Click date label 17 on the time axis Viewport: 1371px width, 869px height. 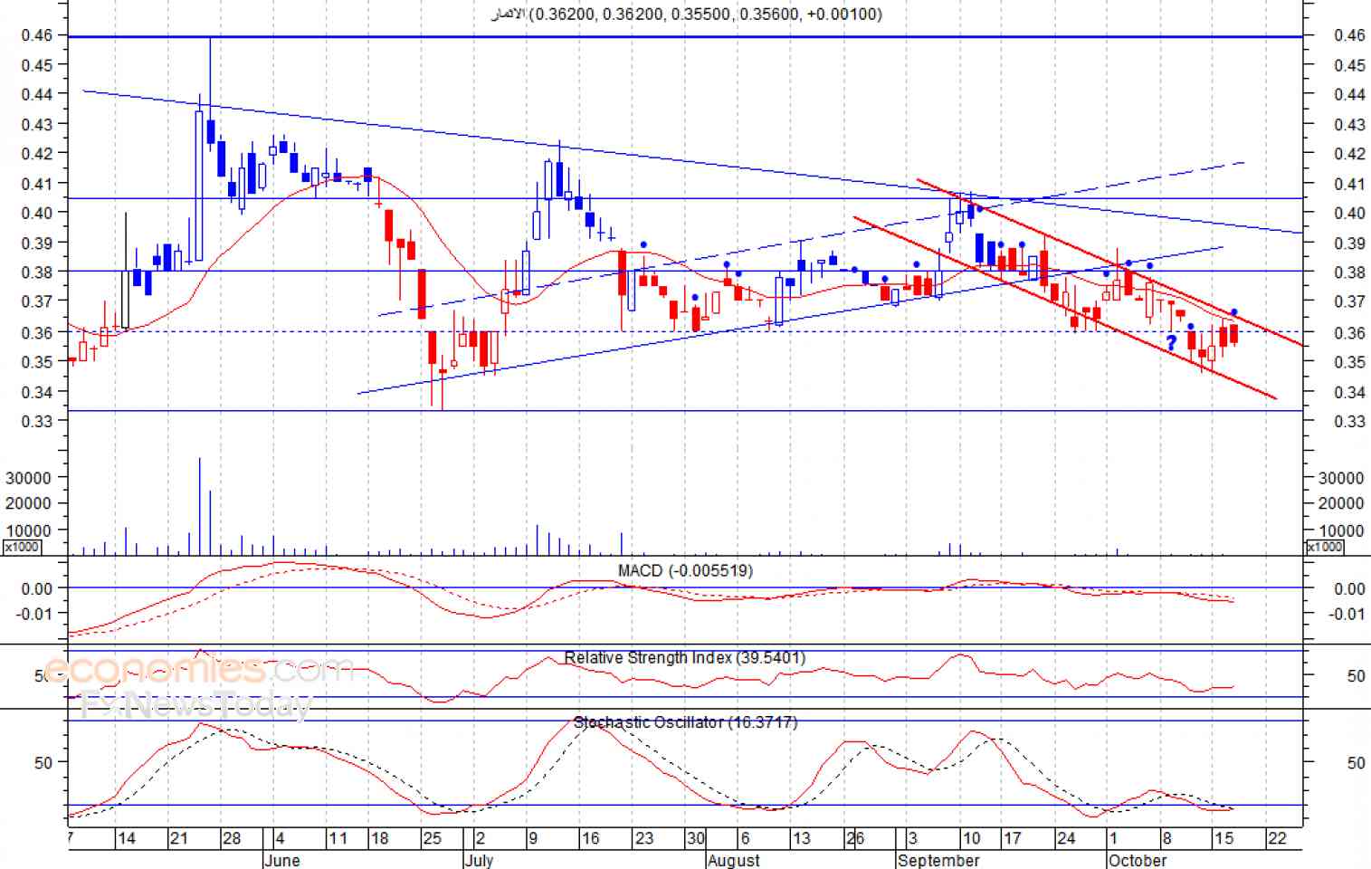[x=1012, y=838]
